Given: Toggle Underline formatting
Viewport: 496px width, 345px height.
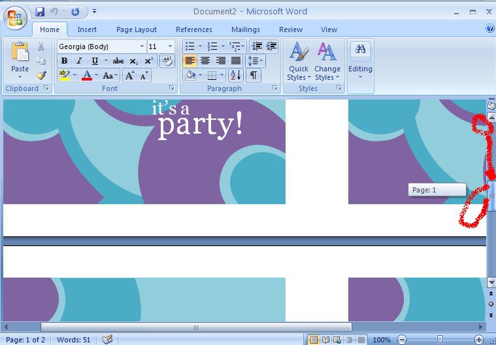Looking at the screenshot, I should (95, 61).
